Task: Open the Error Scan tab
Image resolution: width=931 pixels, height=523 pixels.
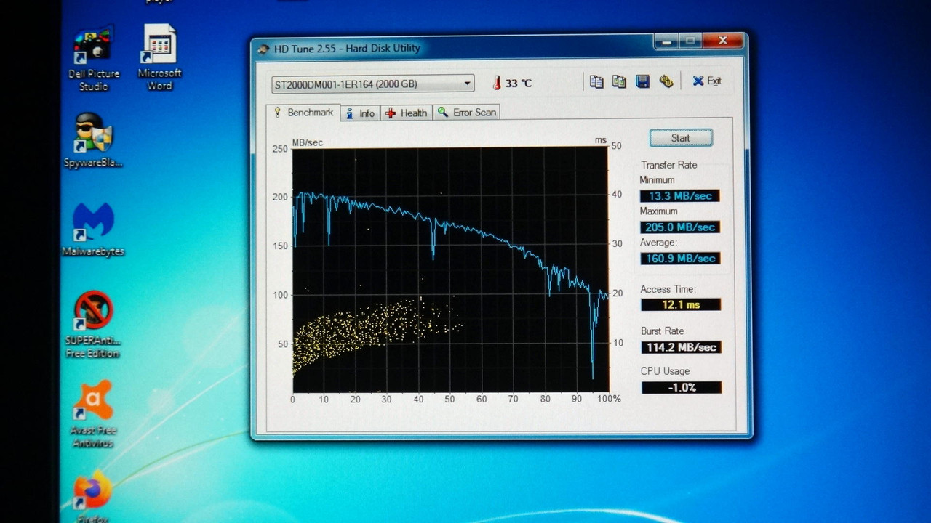Action: pyautogui.click(x=466, y=113)
